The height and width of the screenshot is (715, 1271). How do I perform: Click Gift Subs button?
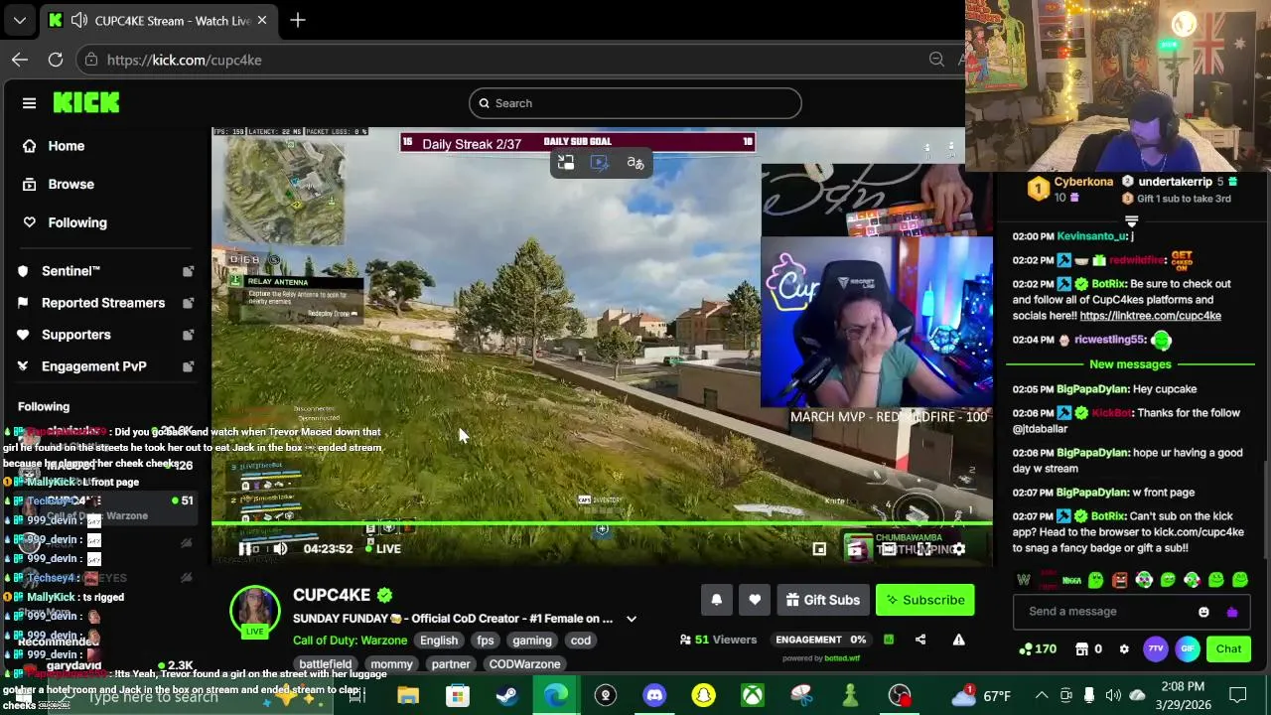point(823,600)
